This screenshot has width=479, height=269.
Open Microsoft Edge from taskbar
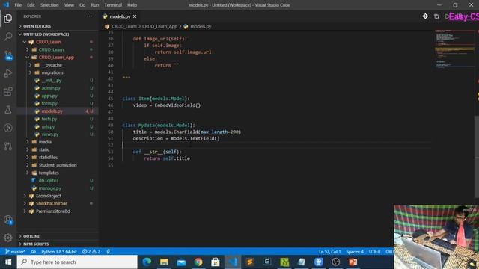pos(147,262)
